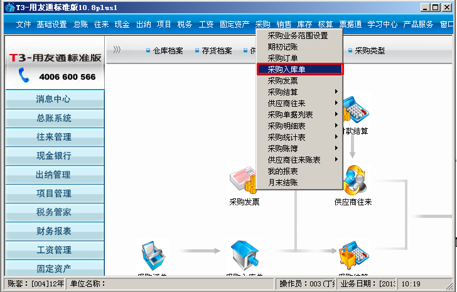Select 采购业务范围设置 menu entry

click(299, 36)
